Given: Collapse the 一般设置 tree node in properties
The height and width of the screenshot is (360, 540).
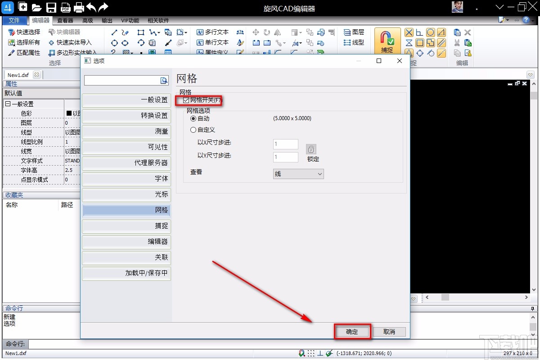Looking at the screenshot, I should pos(8,104).
